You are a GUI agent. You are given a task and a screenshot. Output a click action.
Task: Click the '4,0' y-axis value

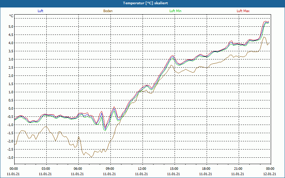[11, 43]
